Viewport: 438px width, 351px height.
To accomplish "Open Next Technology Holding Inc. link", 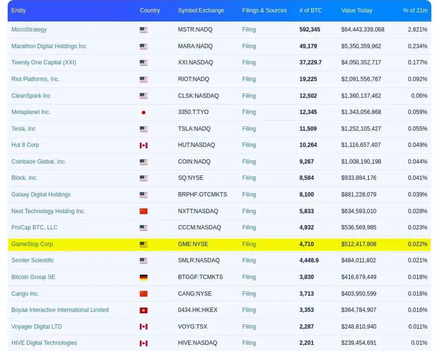I will (x=48, y=211).
